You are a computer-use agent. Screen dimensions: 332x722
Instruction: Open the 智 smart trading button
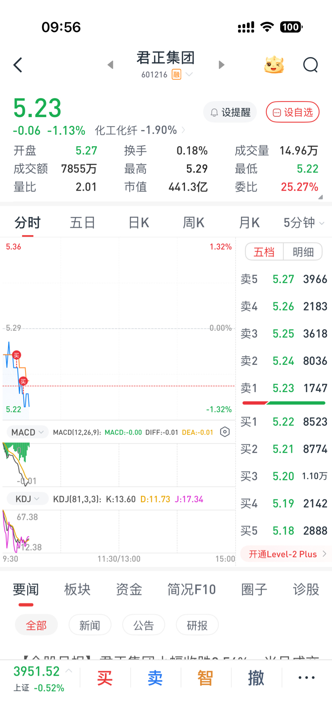205,678
